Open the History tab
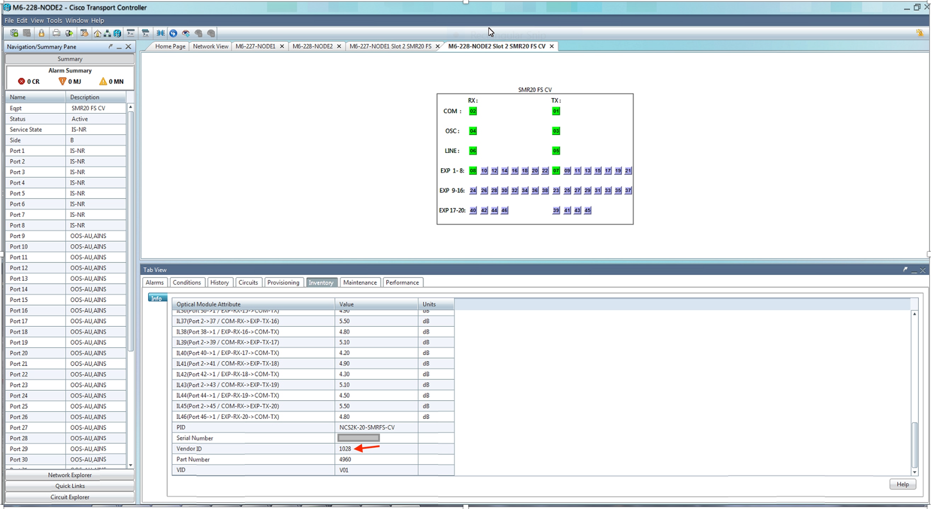Image resolution: width=931 pixels, height=509 pixels. click(219, 283)
